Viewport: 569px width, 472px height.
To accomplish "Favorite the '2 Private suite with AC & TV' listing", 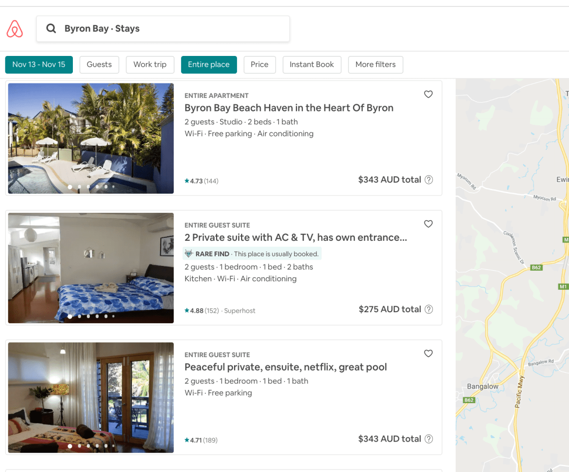I will coord(428,224).
